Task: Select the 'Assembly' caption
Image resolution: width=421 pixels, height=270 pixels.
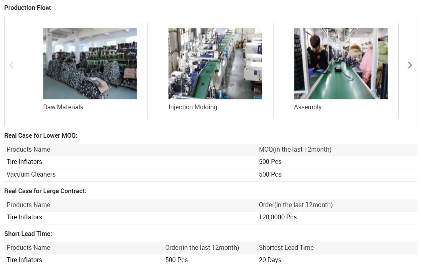Action: (x=308, y=107)
